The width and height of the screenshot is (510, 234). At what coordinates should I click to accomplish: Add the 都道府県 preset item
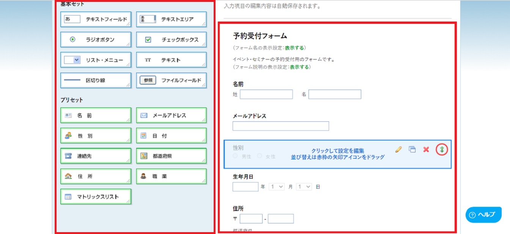click(171, 156)
